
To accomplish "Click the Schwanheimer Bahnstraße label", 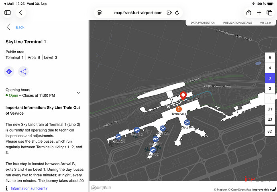I will [x=234, y=35].
